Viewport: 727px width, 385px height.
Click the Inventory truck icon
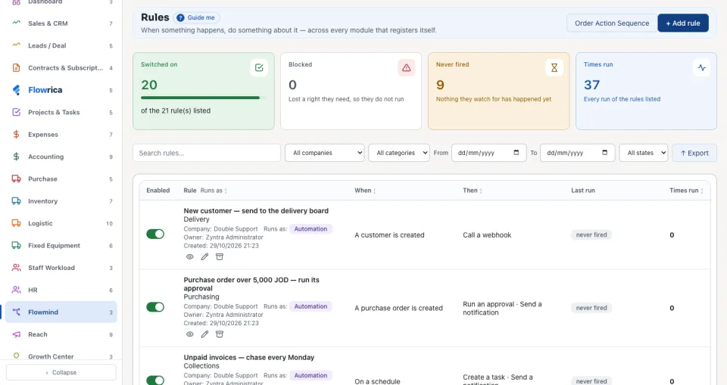[x=16, y=201]
